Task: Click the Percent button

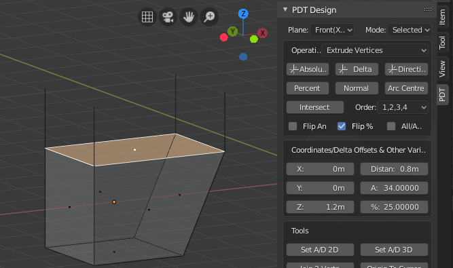Action: [x=308, y=88]
